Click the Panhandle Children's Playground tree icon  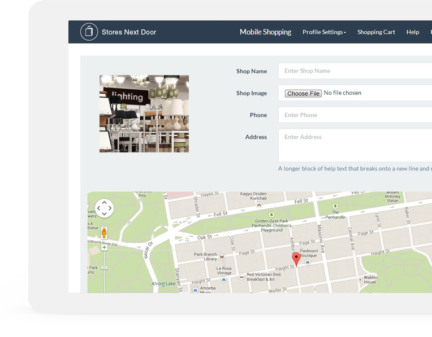(x=271, y=215)
